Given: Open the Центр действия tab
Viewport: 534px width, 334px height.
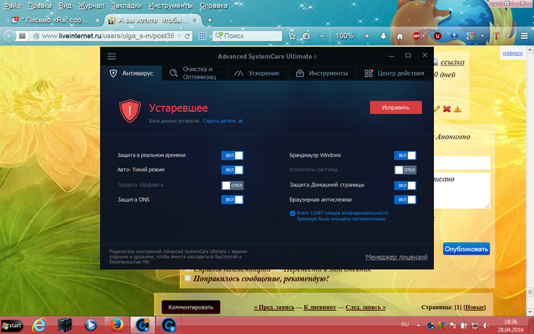Looking at the screenshot, I should 394,73.
